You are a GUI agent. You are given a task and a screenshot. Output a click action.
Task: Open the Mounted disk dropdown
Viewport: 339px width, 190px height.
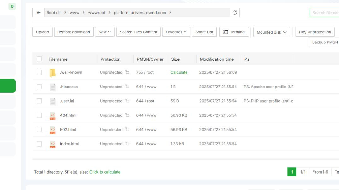271,32
